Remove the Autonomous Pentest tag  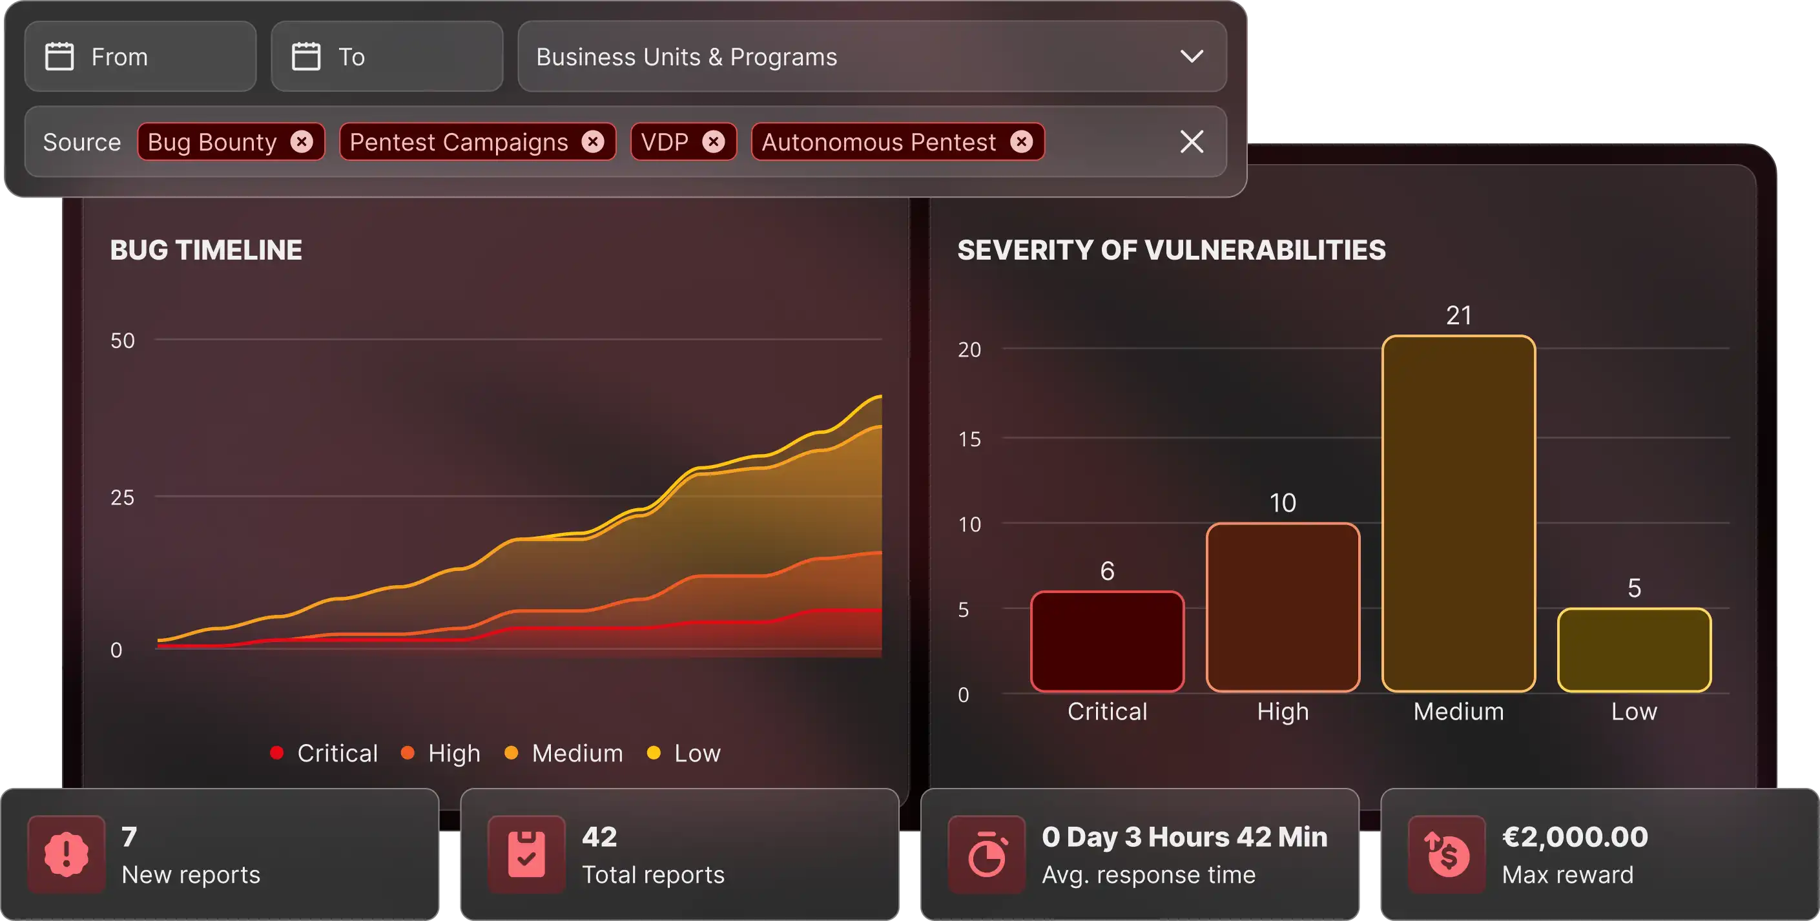click(1021, 142)
